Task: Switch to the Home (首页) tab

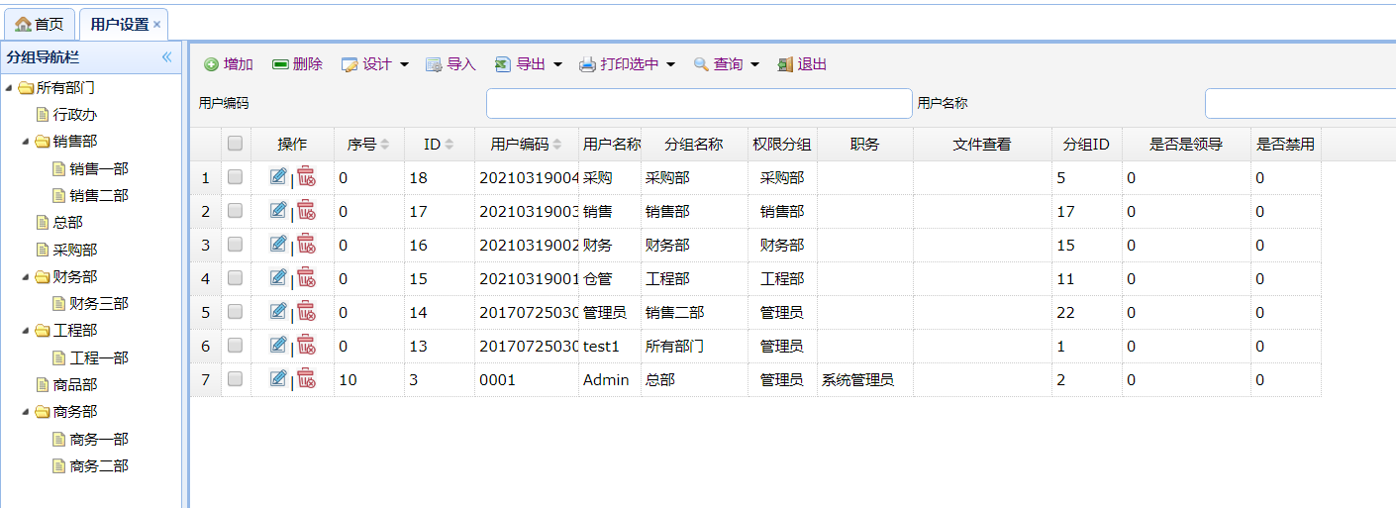Action: pyautogui.click(x=40, y=24)
